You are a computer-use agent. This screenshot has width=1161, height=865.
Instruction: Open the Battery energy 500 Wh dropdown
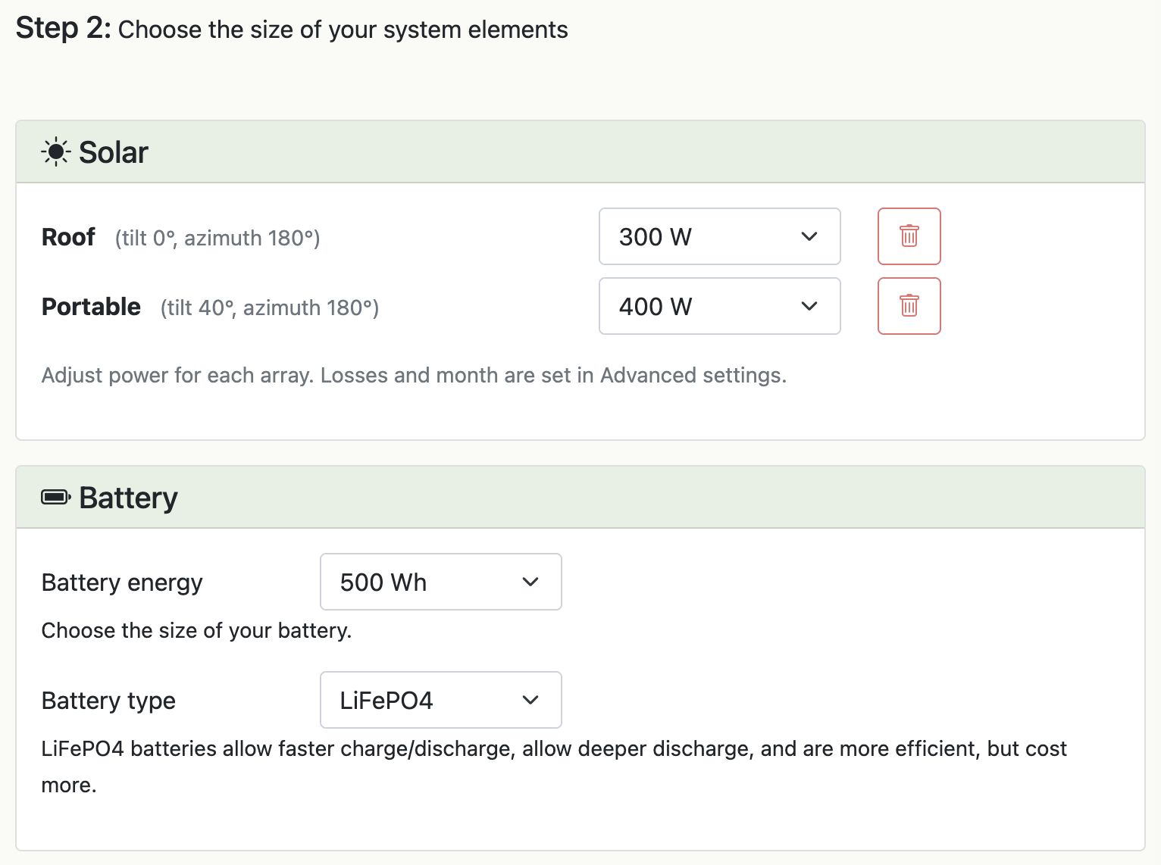click(440, 582)
